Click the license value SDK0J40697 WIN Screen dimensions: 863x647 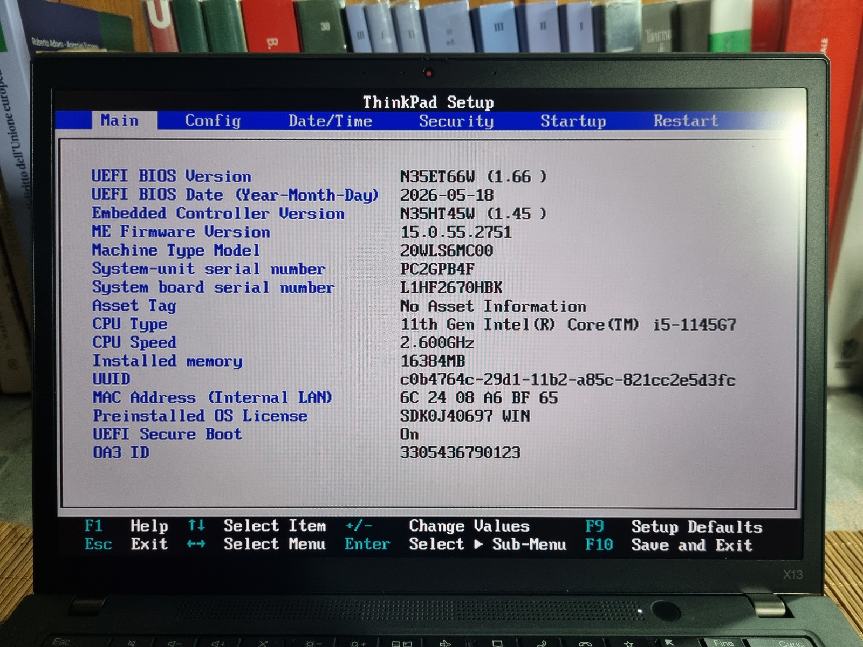[x=465, y=416]
